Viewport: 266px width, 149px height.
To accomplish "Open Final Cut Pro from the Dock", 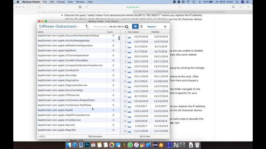I will (x=143, y=145).
